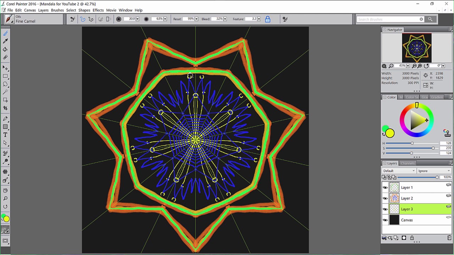Toggle Freehand Strokes mode
The width and height of the screenshot is (454, 255).
83,19
